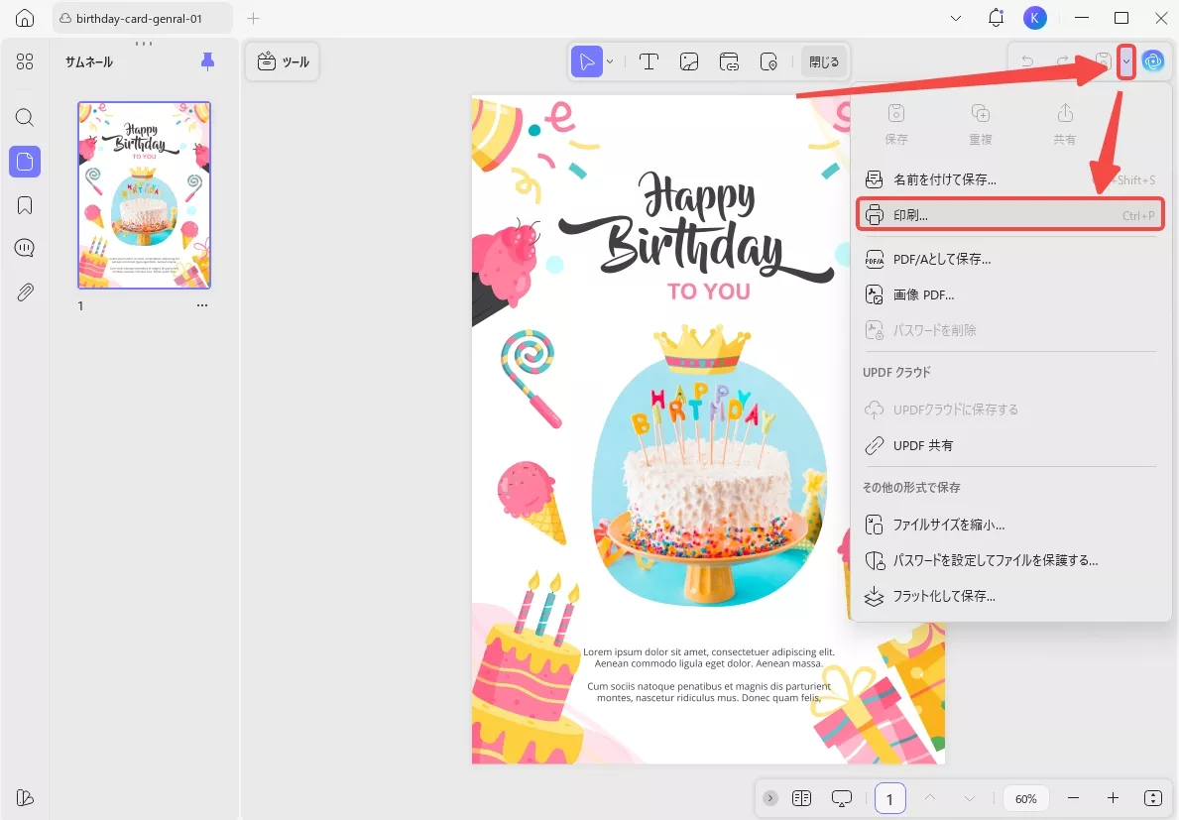Pin the サムネール panel
Screen dimensions: 1179x820
tap(207, 61)
